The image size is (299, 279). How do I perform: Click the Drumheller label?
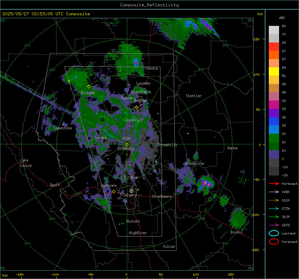195,164
